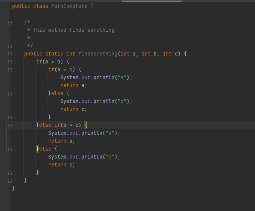Click the 'public class' keywords on the first line
This screenshot has height=211, width=255.
30,6
